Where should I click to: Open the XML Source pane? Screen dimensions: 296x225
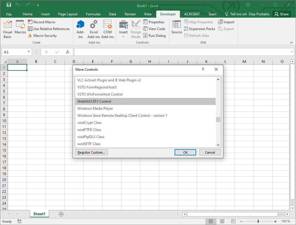[x=176, y=27]
